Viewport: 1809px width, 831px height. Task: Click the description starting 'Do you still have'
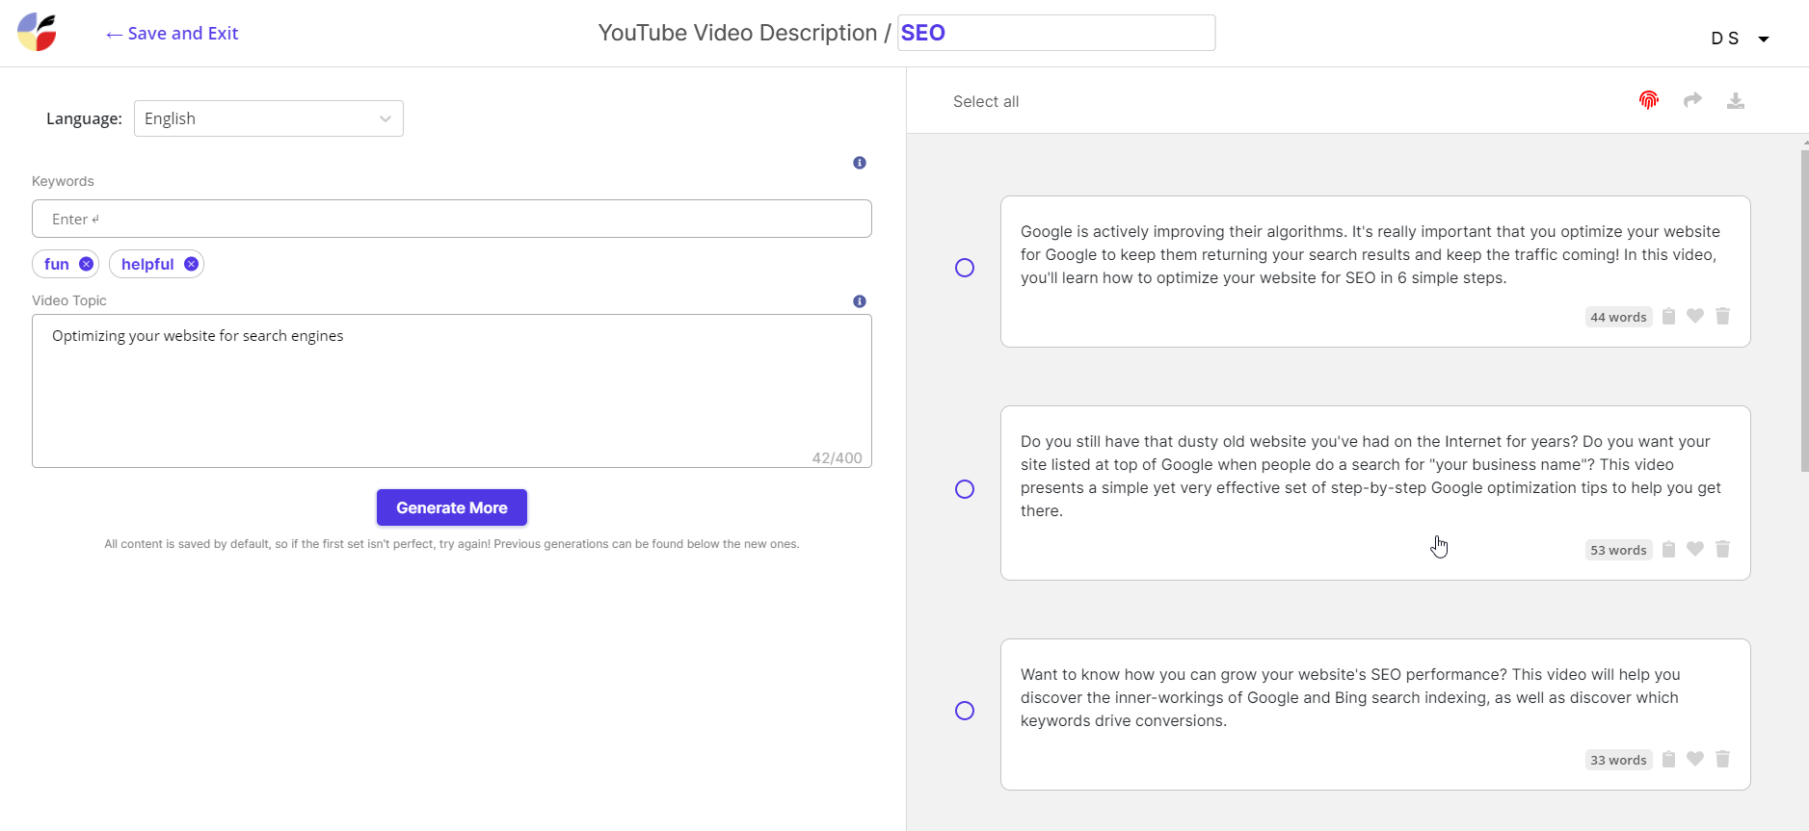1370,476
